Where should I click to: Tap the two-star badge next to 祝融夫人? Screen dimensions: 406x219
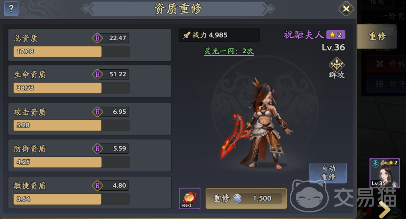[336, 35]
